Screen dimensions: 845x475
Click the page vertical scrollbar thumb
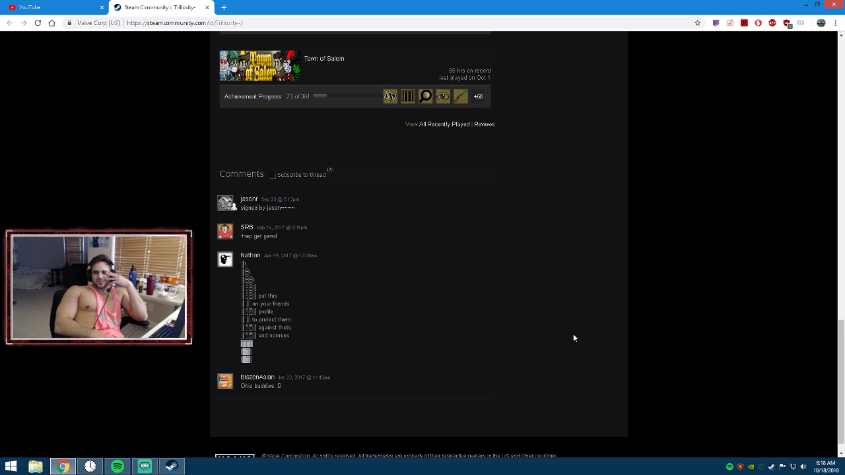[840, 381]
